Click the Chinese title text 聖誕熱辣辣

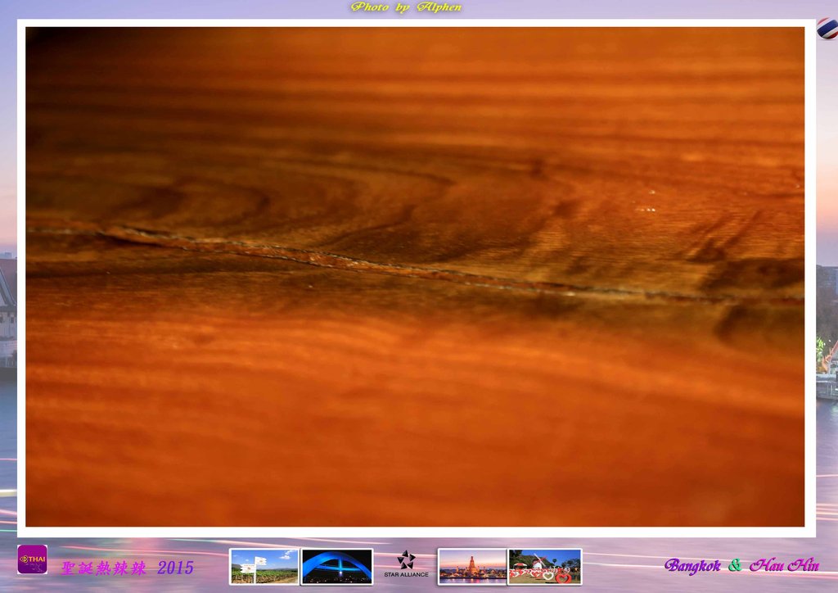pyautogui.click(x=103, y=568)
